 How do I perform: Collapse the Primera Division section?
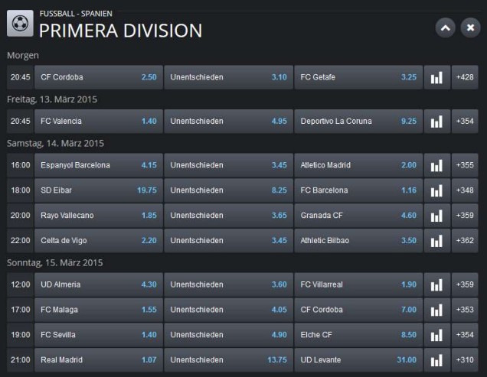[446, 28]
